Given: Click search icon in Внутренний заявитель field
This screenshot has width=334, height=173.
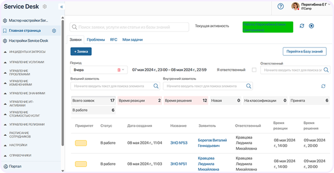Looking at the screenshot, I should 248,86.
